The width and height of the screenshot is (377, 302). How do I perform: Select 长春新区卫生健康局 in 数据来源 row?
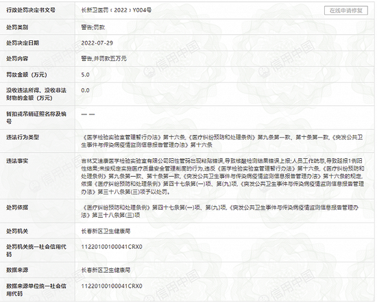click(106, 270)
